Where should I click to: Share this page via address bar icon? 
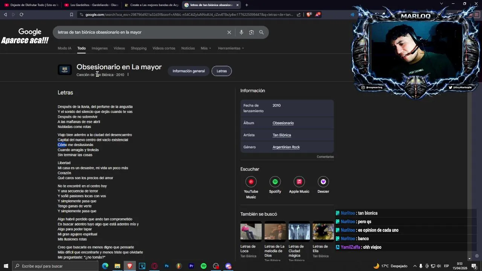point(299,15)
